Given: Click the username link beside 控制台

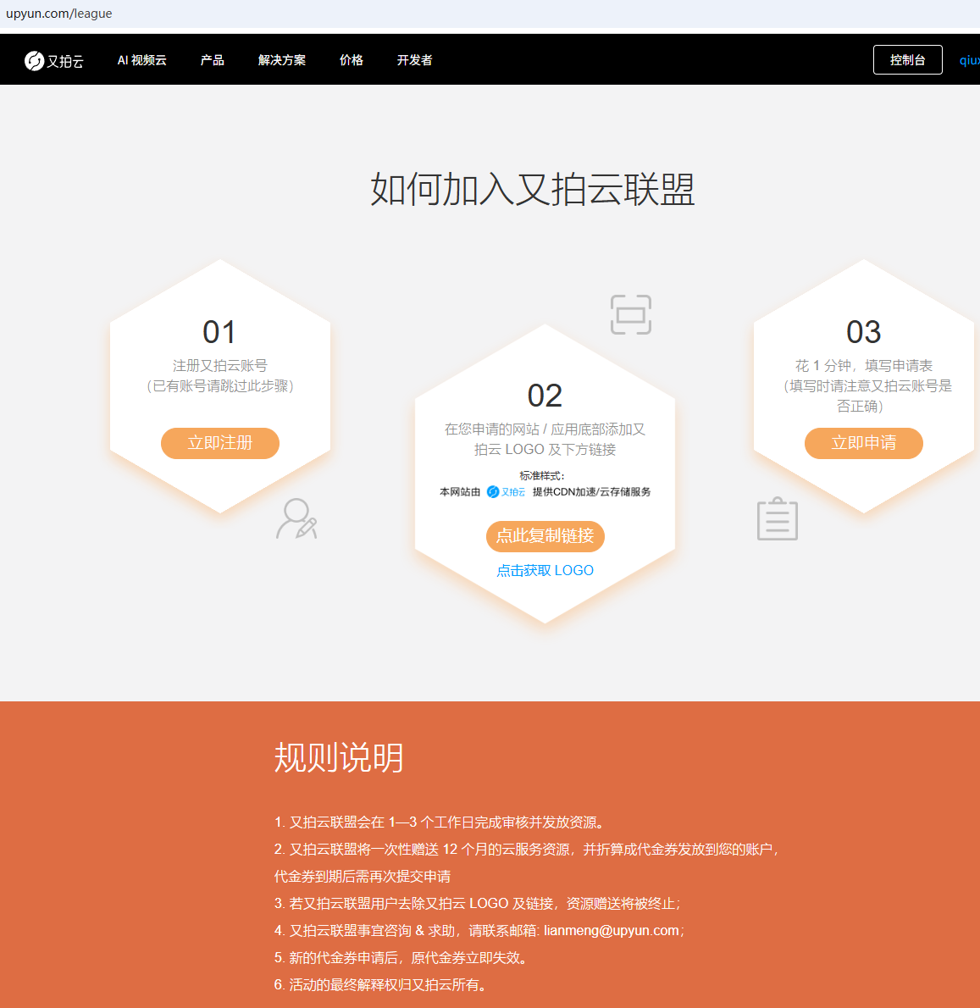Looking at the screenshot, I should point(970,60).
